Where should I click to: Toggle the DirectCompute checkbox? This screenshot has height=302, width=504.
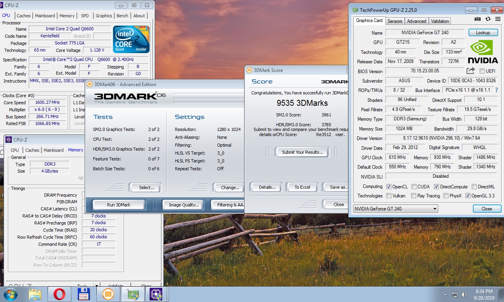[x=436, y=187]
